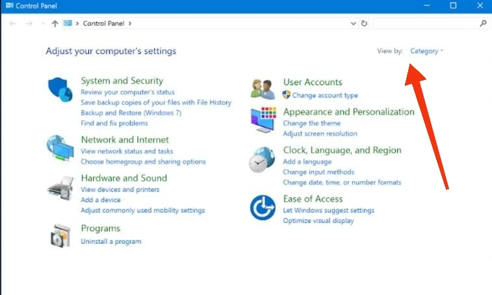The width and height of the screenshot is (492, 295).
Task: Click the search magnifier icon
Action: tap(483, 23)
